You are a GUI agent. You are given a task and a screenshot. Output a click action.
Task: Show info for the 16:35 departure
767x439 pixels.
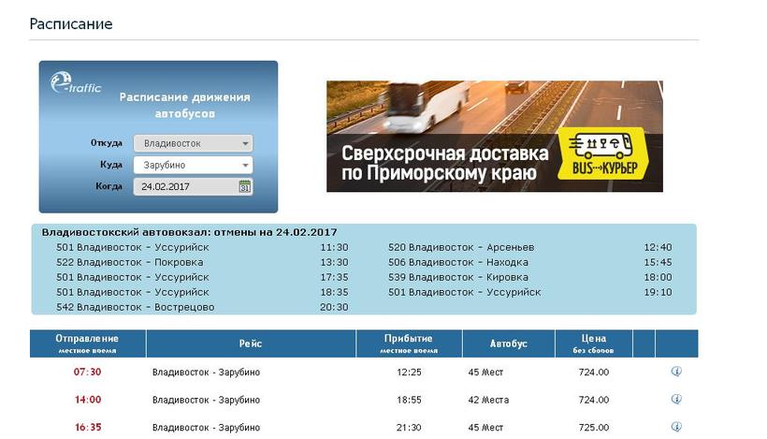pyautogui.click(x=676, y=427)
